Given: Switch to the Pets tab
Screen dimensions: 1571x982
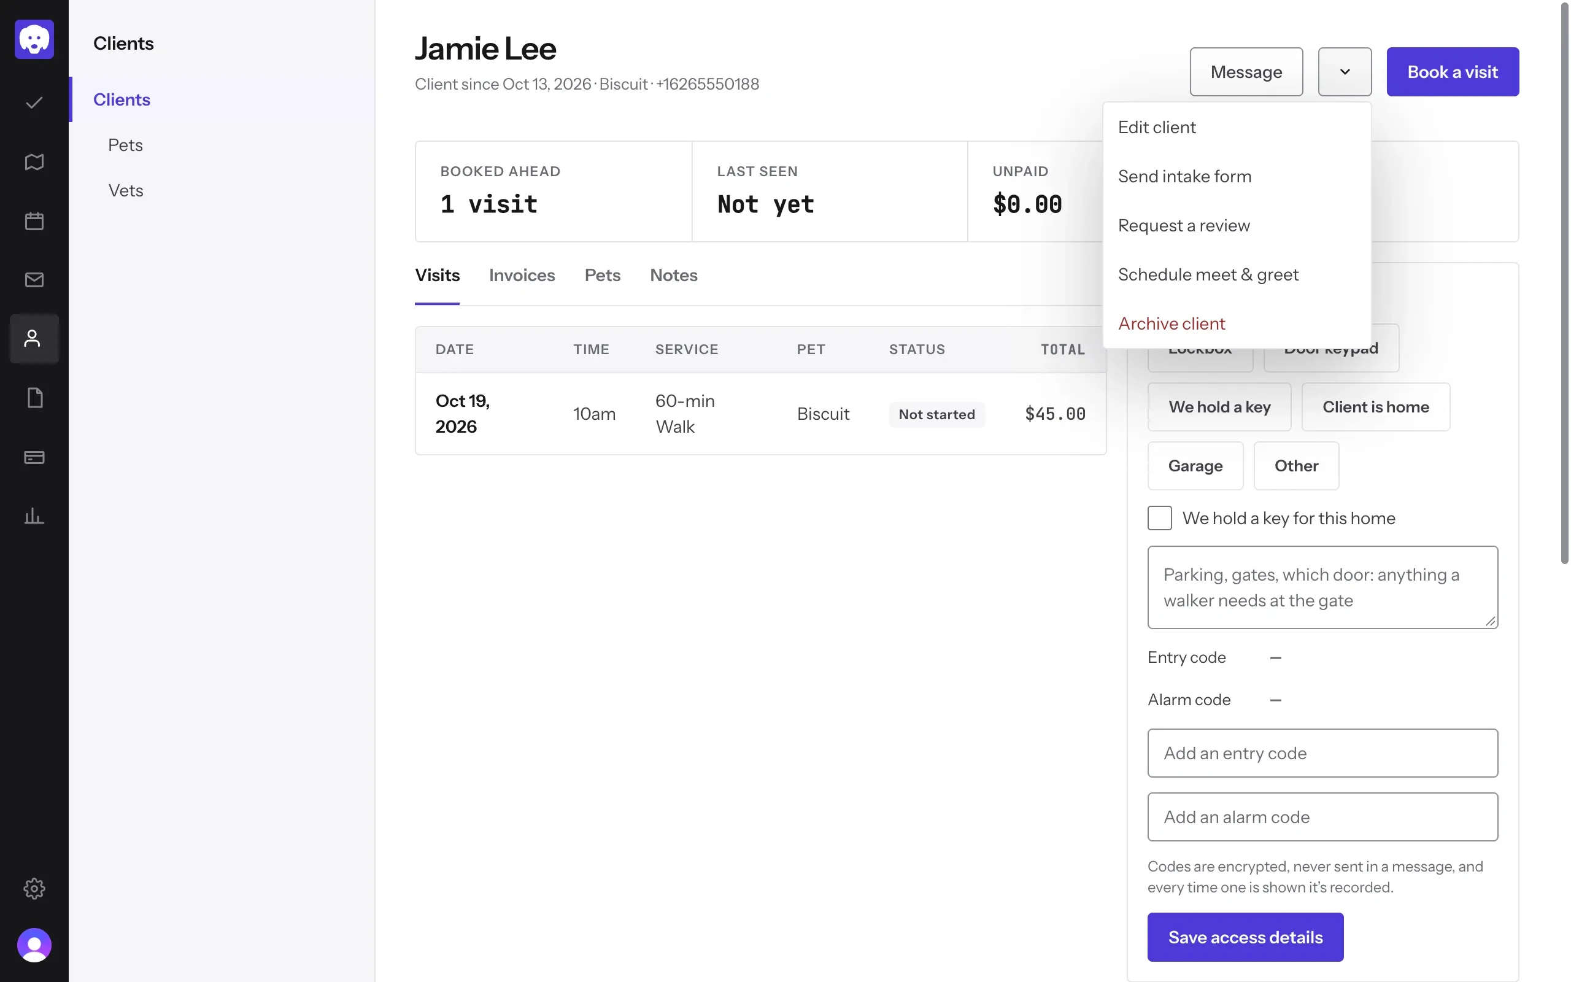Looking at the screenshot, I should point(603,276).
